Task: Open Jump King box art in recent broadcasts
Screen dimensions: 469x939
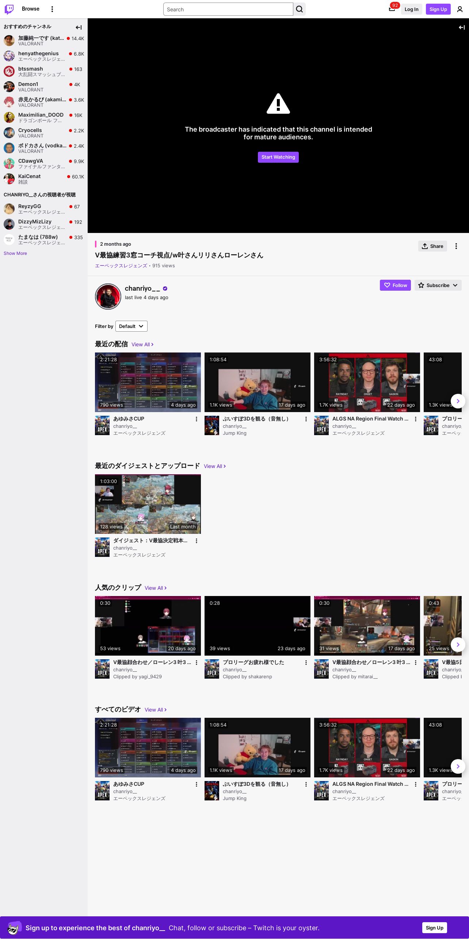Action: (x=212, y=425)
